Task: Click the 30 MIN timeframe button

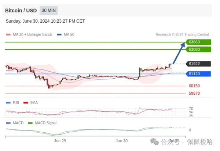Action: point(49,11)
